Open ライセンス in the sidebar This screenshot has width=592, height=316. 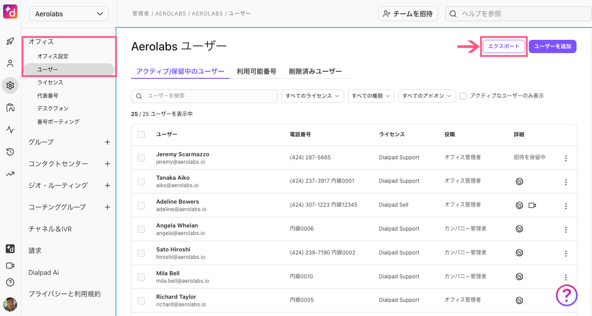click(50, 82)
